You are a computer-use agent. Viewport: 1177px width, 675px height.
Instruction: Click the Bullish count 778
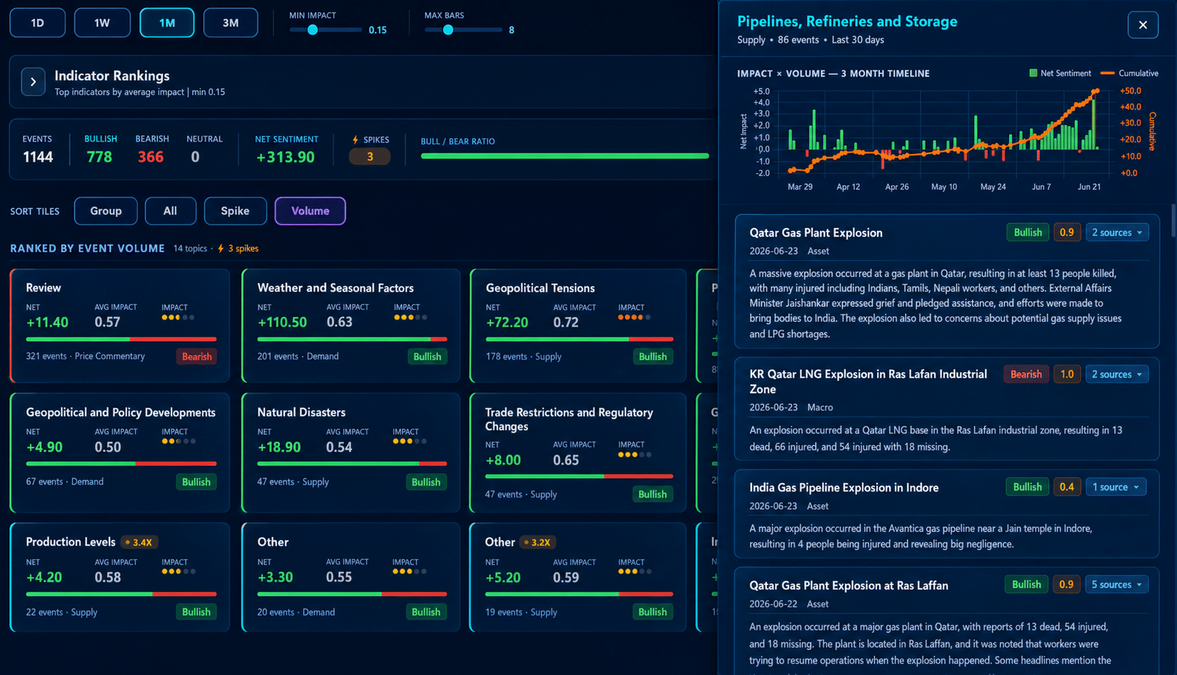pyautogui.click(x=100, y=157)
